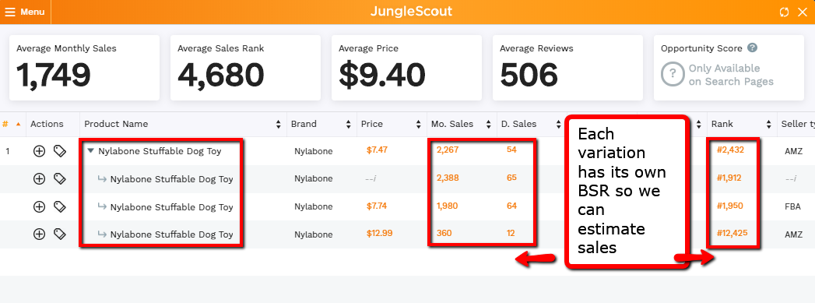Open the $7.74 Nylabone Stuffable Dog Toy link

click(x=171, y=207)
